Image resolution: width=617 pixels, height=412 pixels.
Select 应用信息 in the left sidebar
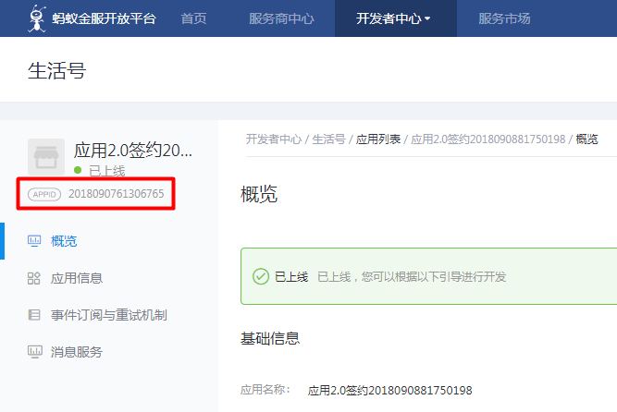[77, 278]
